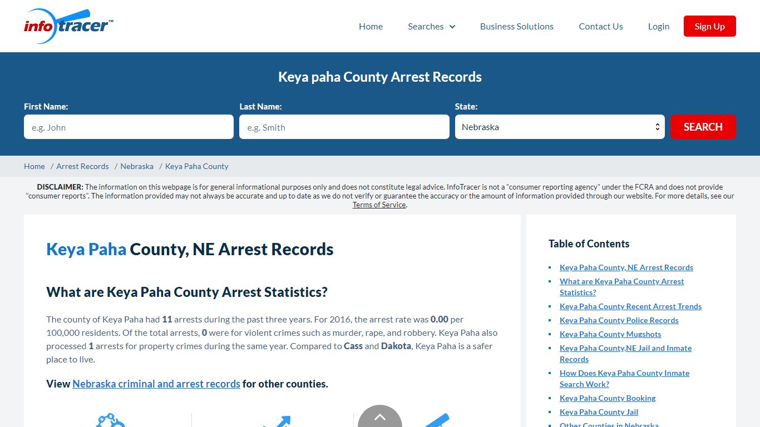Jump to Keya Paha County Jail section
Image resolution: width=760 pixels, height=427 pixels.
[599, 412]
